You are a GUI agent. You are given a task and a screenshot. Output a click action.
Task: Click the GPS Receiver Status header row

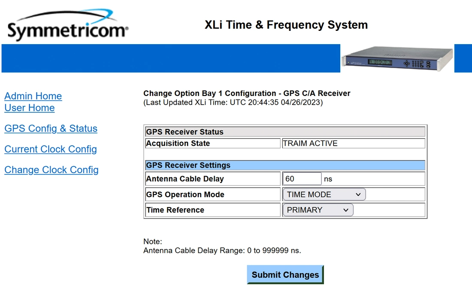pos(285,132)
